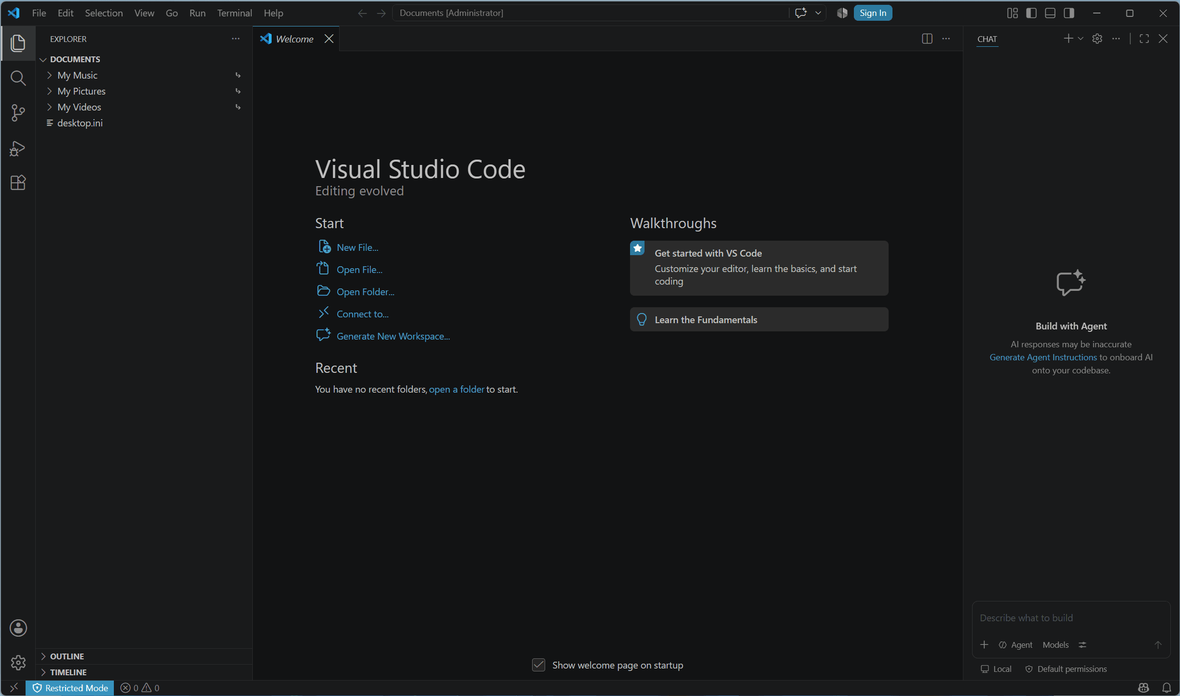Click the Copilot status icon in status bar

point(1143,688)
